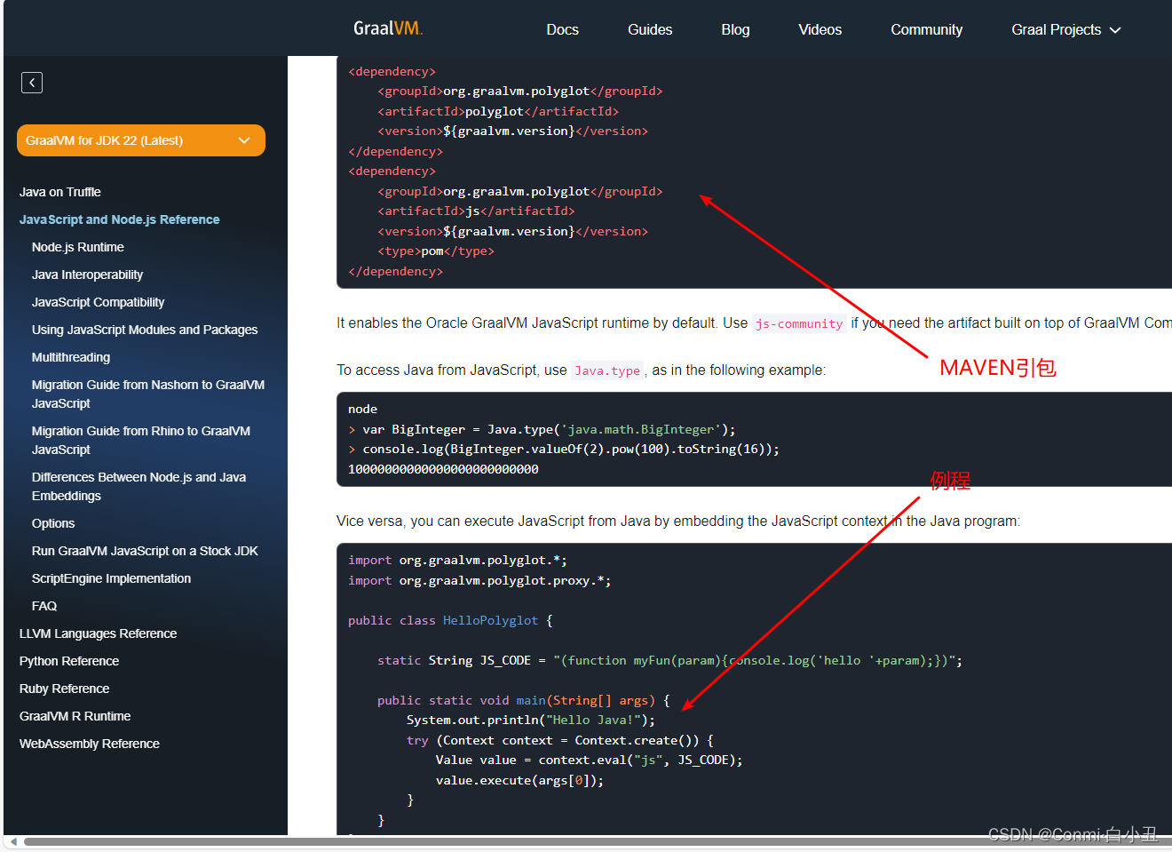Click the horizontal scrollbar at bottom

(597, 841)
